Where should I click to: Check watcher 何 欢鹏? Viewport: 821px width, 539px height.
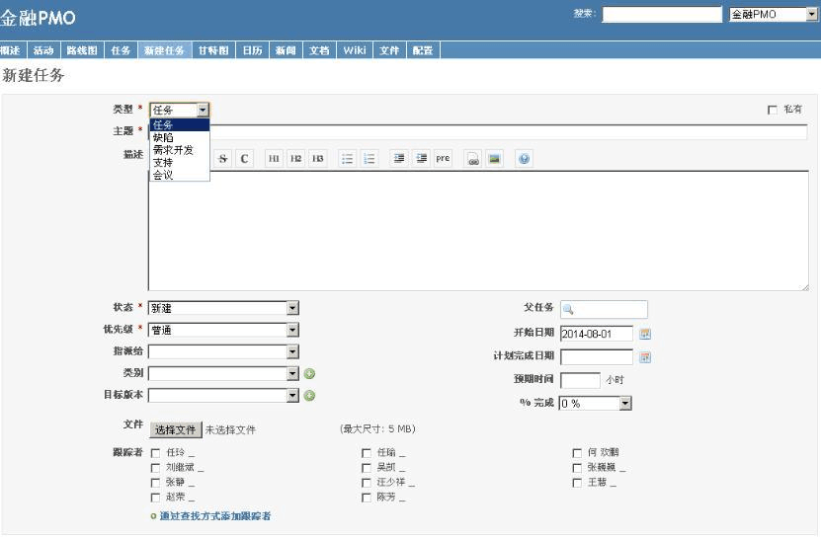[x=577, y=453]
